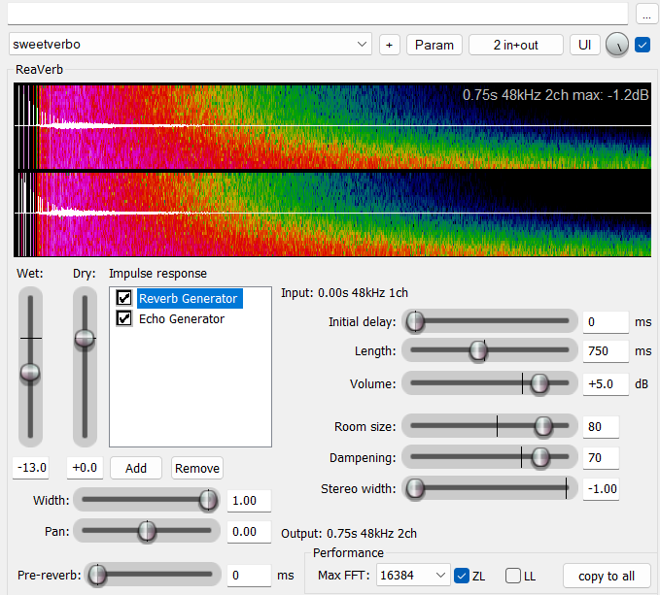This screenshot has height=595, width=660.
Task: Click the Volume value field +5.0
Action: pos(606,384)
